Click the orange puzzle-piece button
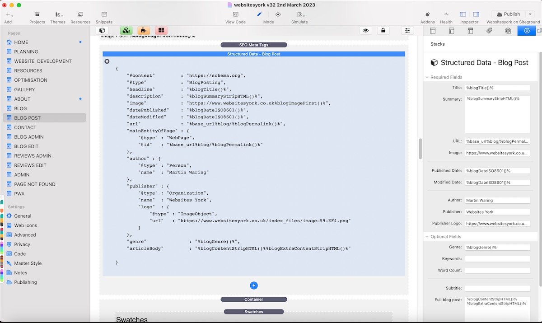The height and width of the screenshot is (323, 542). tap(144, 30)
